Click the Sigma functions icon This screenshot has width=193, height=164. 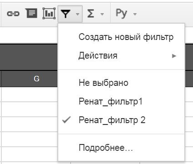(91, 14)
